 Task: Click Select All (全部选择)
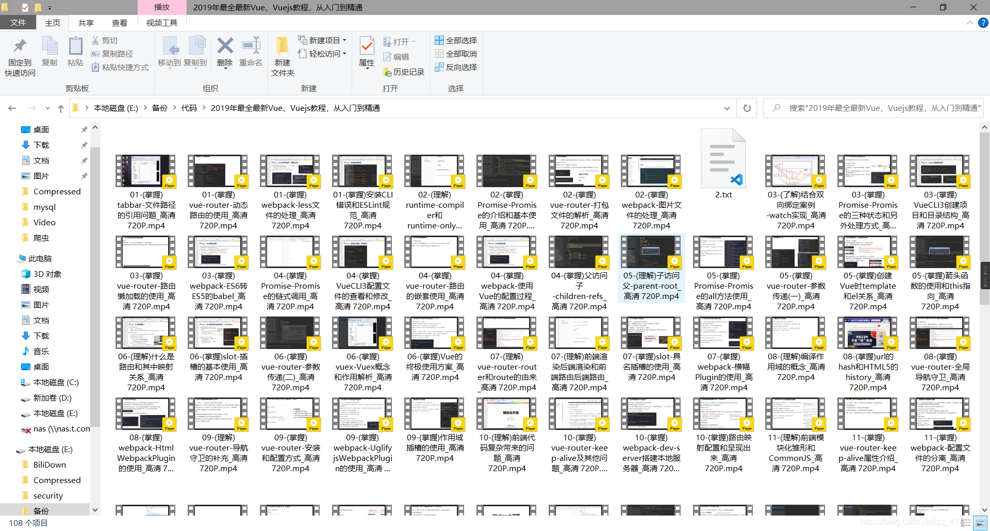(x=456, y=40)
